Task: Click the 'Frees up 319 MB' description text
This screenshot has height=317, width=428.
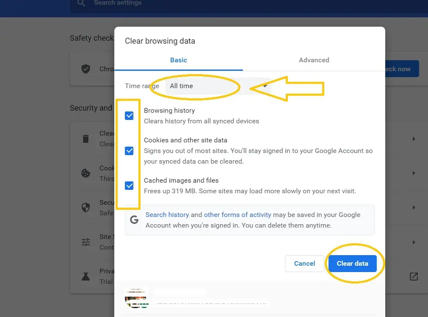Action: point(250,191)
